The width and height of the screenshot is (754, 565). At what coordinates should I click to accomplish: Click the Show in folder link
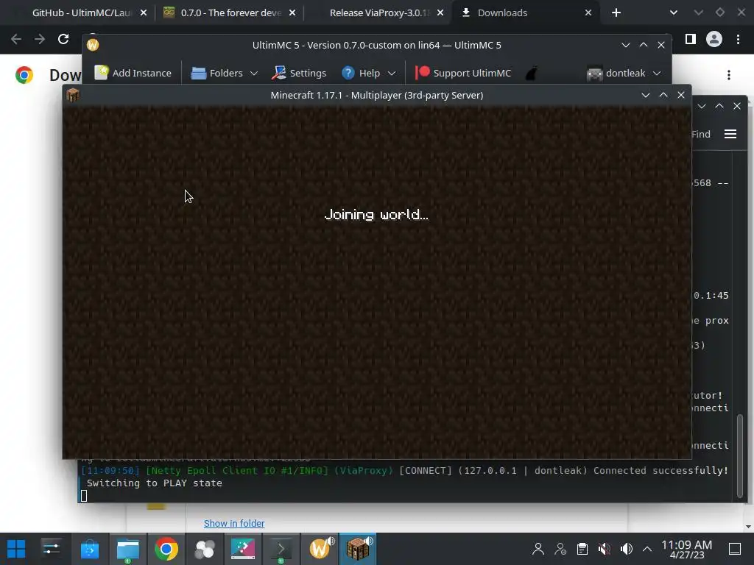coord(234,523)
